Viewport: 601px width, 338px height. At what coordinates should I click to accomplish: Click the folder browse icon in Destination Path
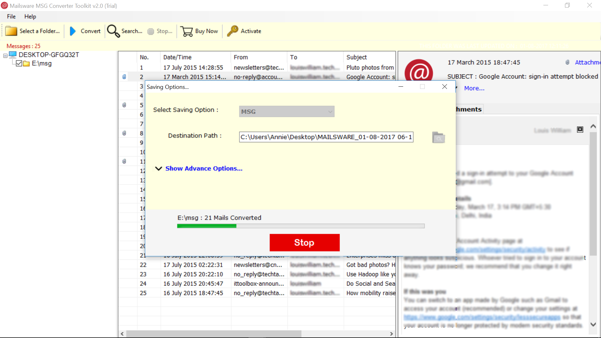438,137
